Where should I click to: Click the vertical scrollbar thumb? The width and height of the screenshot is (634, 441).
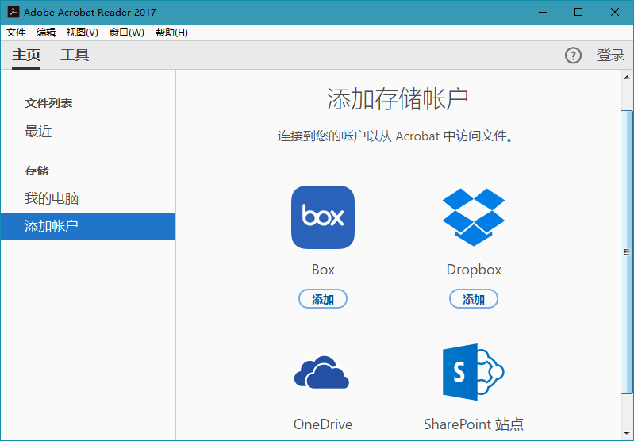pos(627,251)
